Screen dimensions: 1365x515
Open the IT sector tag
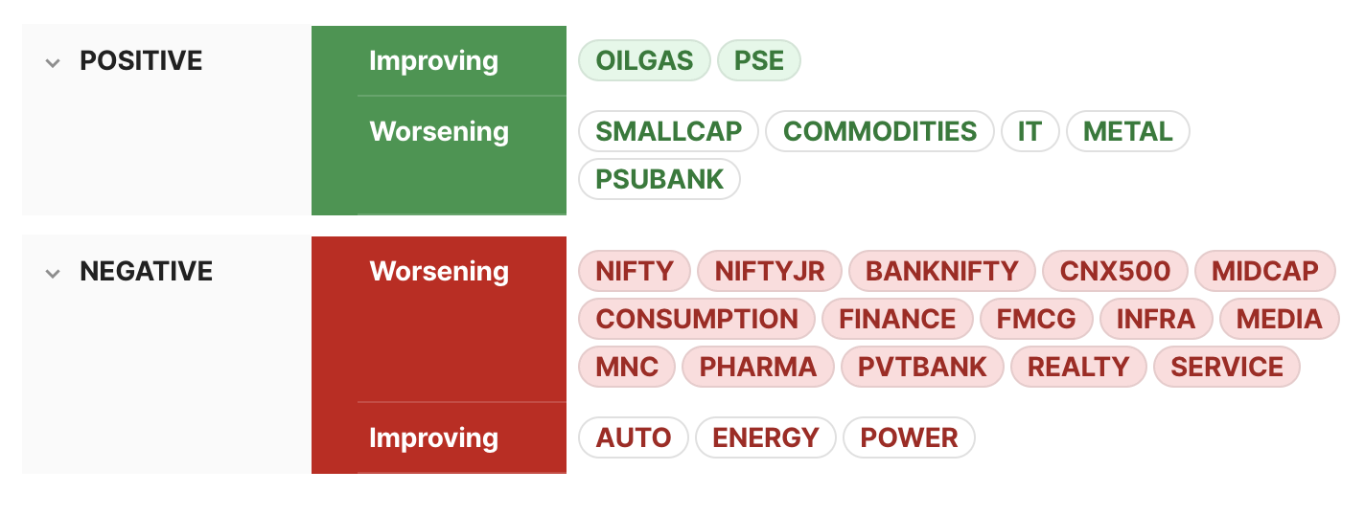(1030, 131)
